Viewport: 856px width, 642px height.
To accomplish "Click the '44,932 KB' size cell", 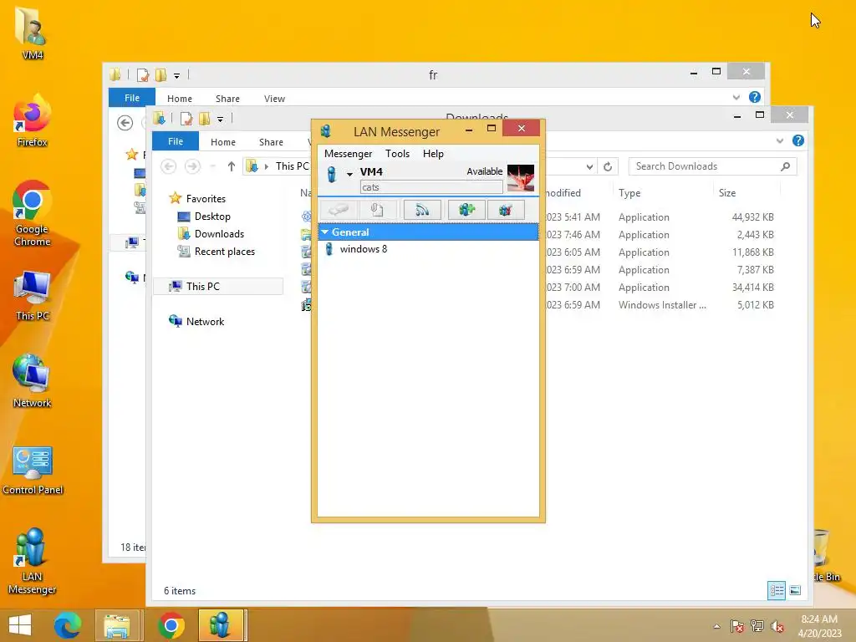I will point(752,217).
